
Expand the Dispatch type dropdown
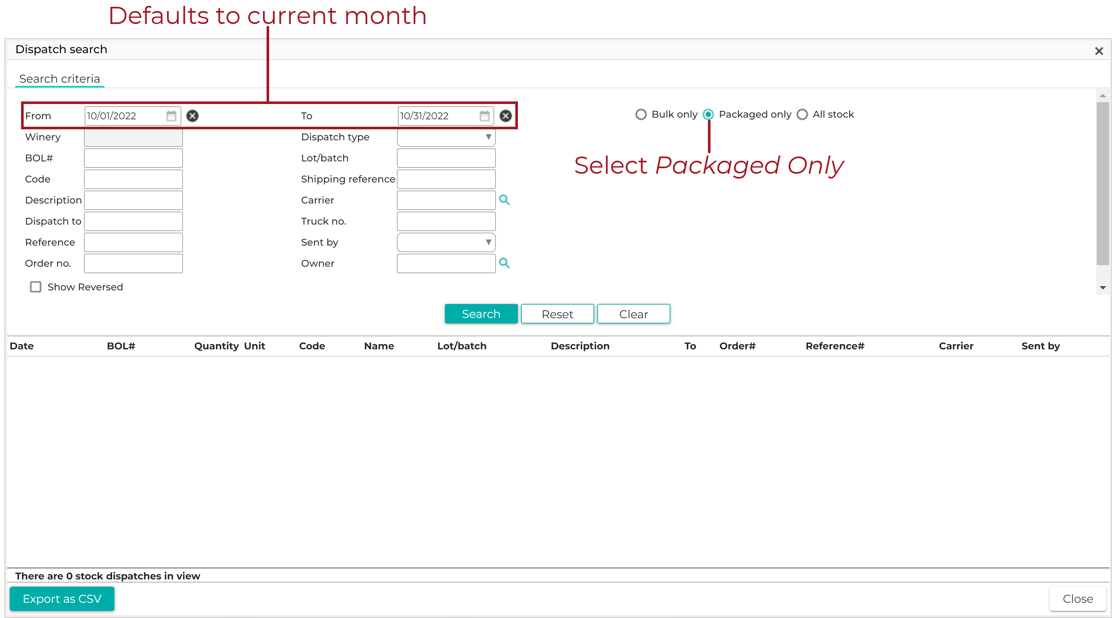click(x=446, y=137)
